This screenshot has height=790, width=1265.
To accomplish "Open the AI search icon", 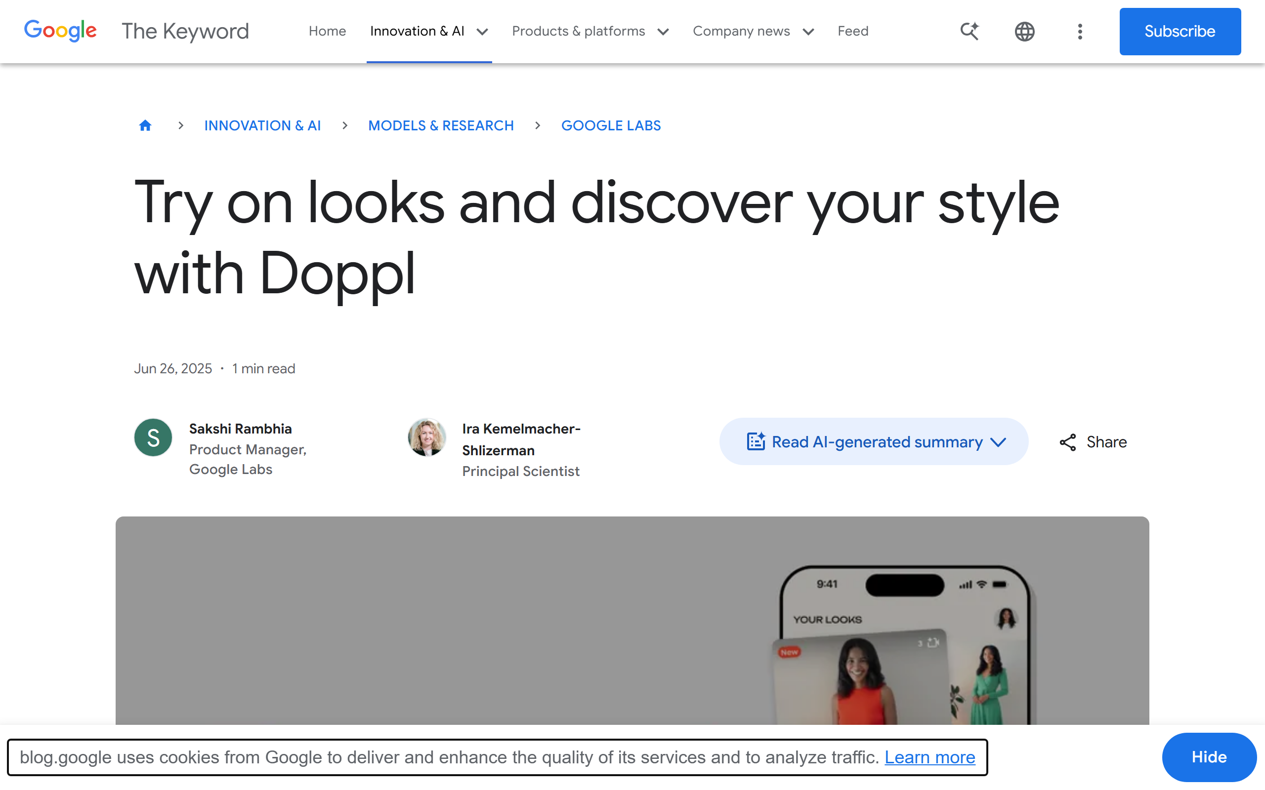I will pyautogui.click(x=969, y=31).
